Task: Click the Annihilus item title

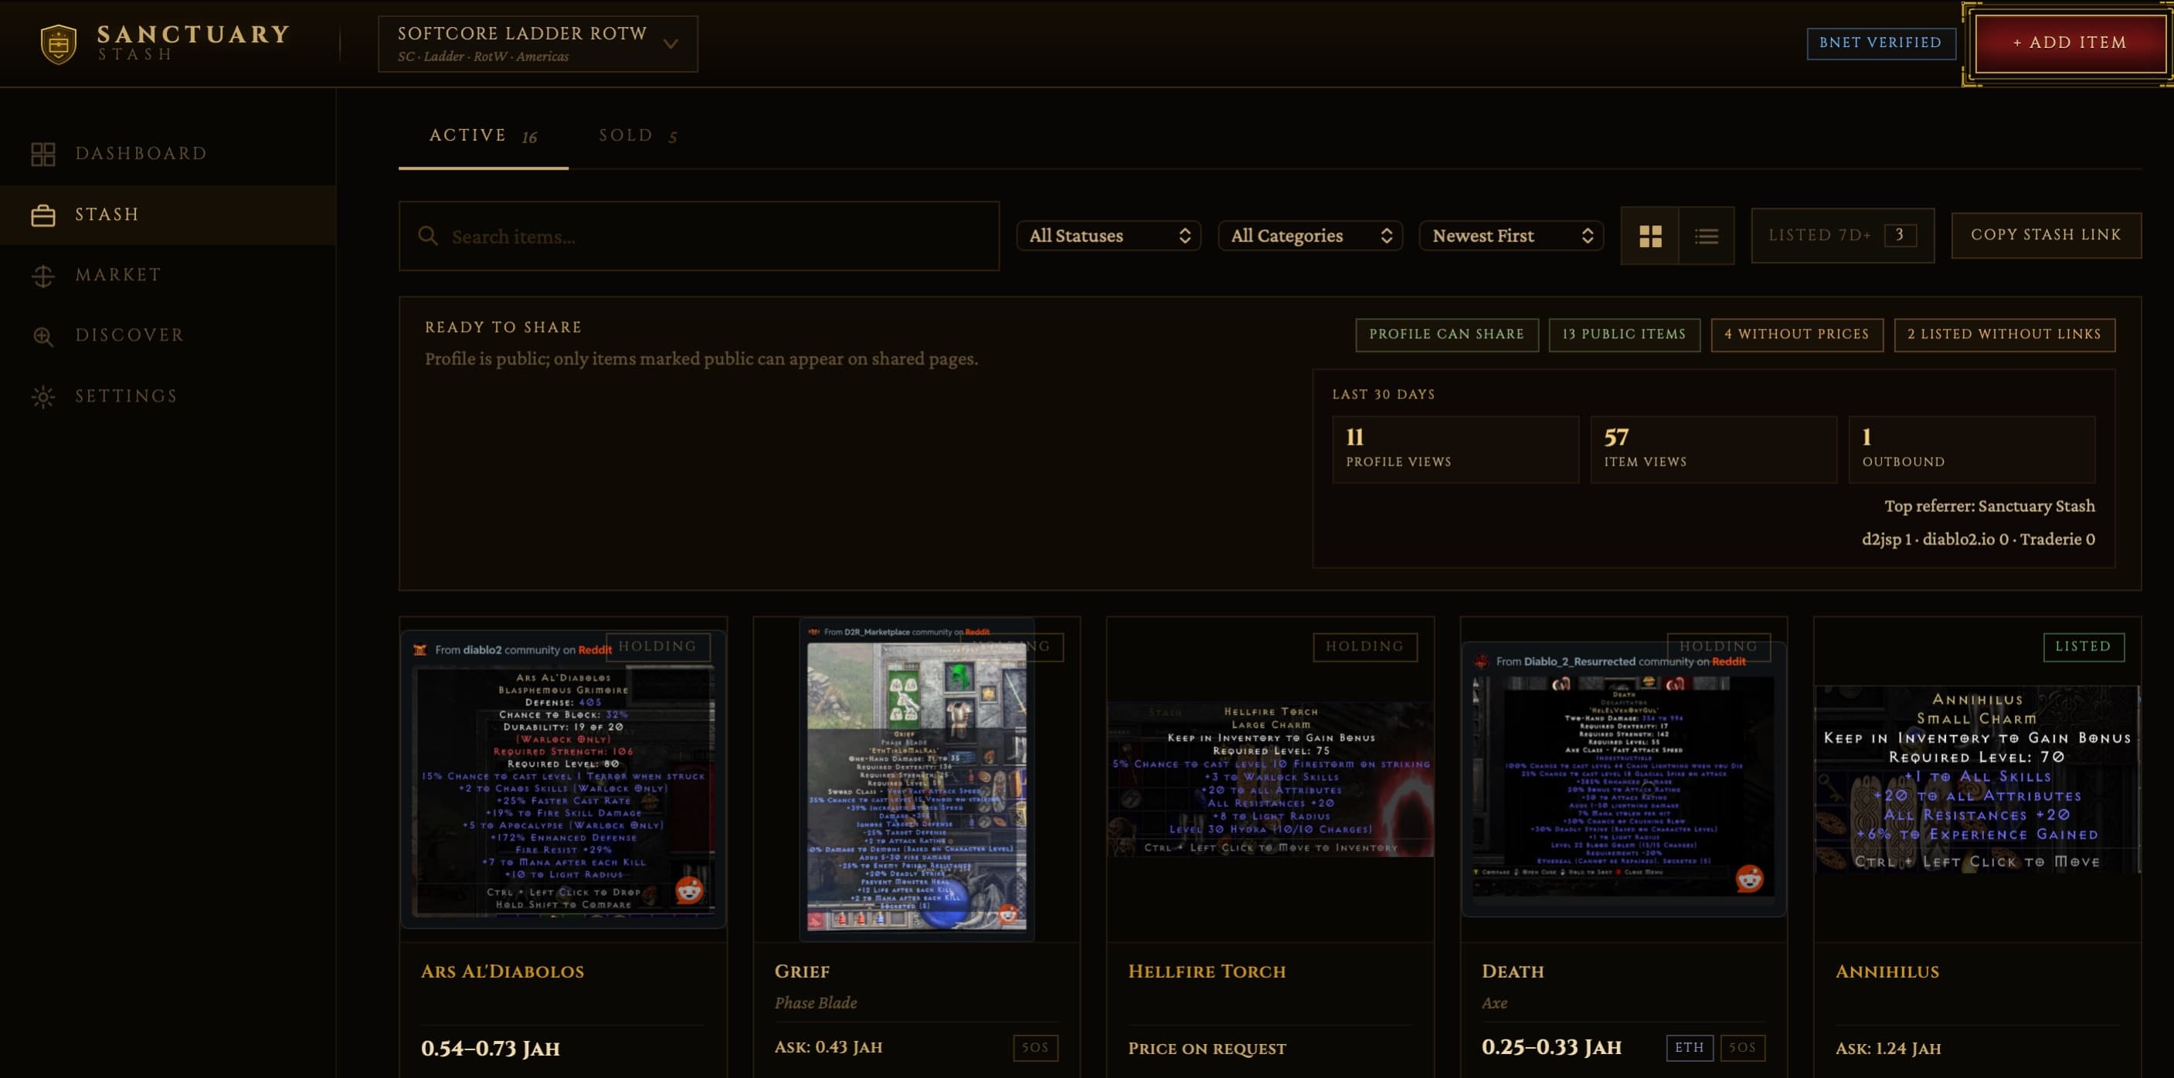Action: point(1887,971)
